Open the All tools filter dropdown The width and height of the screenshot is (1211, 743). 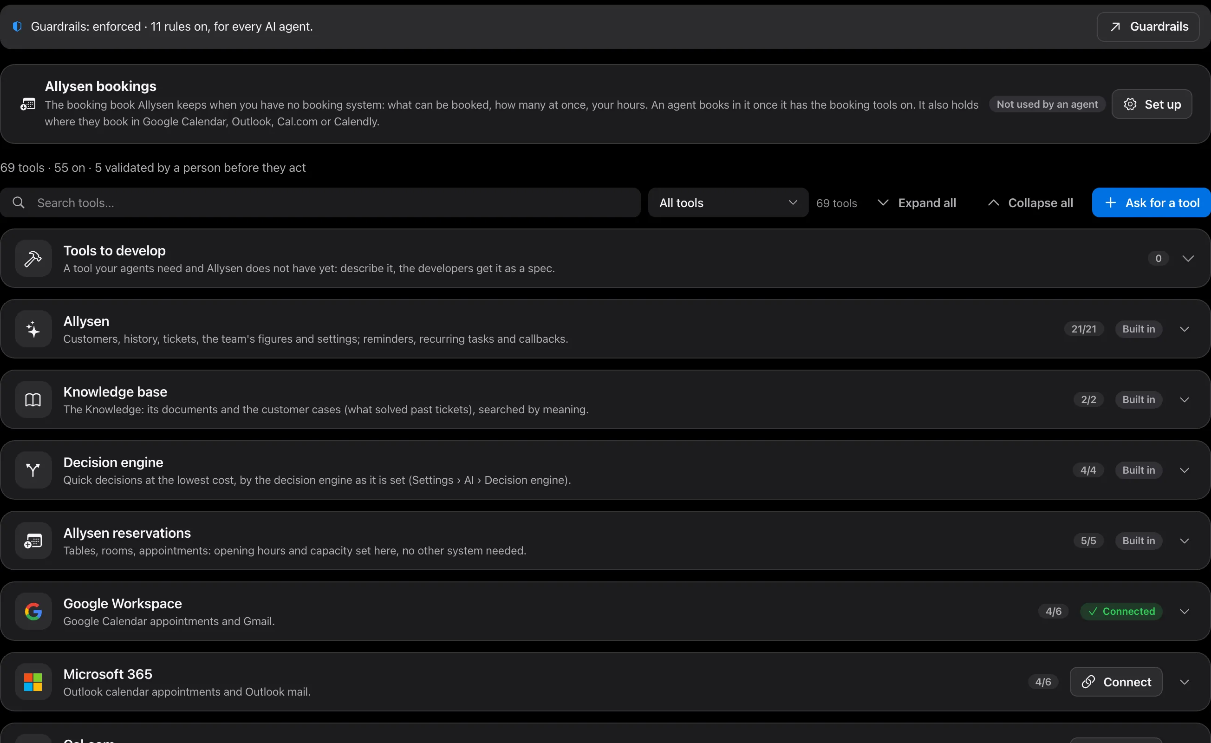[x=728, y=202]
